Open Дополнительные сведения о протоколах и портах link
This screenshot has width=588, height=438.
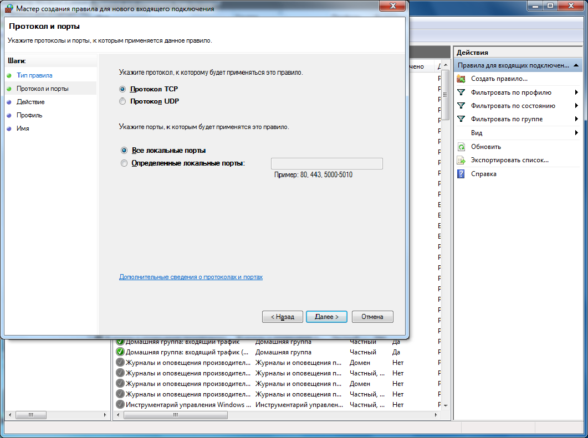pos(191,277)
